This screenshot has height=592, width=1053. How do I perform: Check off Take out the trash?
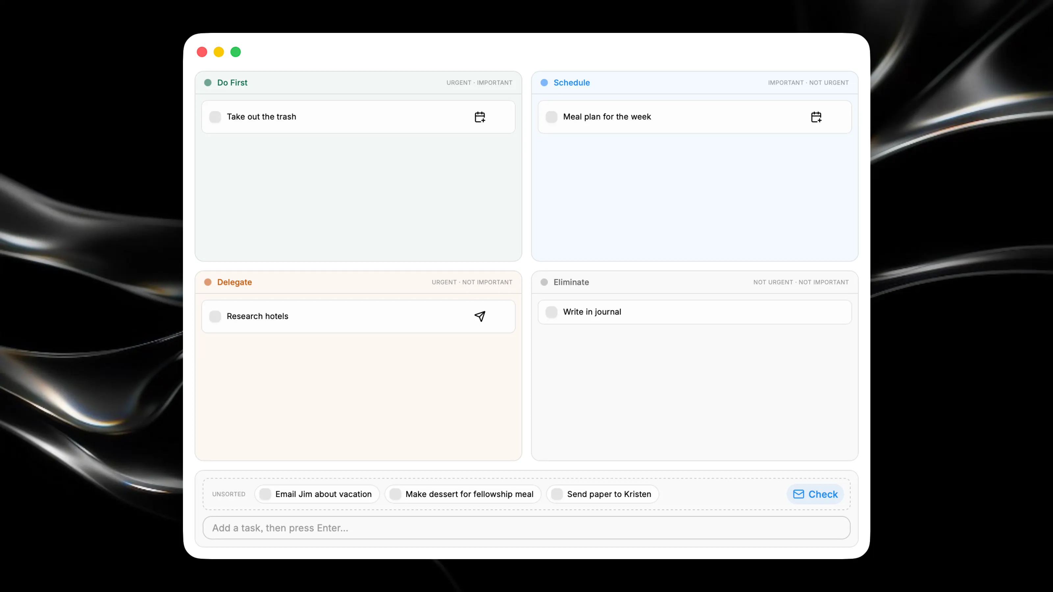(x=215, y=117)
